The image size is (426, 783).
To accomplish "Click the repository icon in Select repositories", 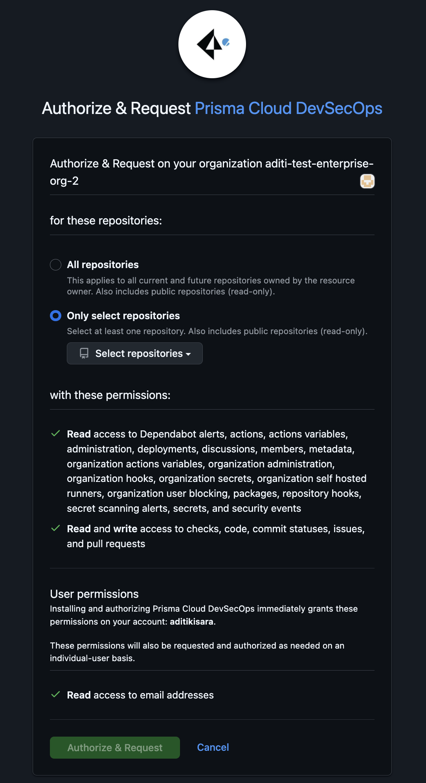I will coord(84,353).
